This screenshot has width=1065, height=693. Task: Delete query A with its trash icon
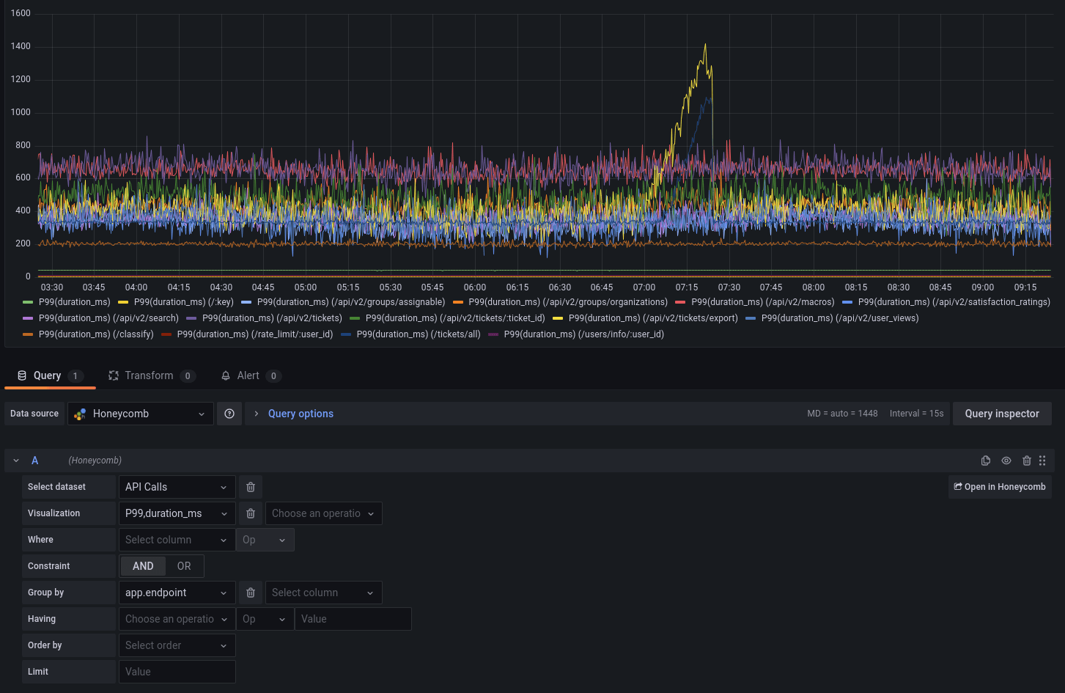tap(1027, 461)
